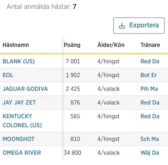This screenshot has width=168, height=165.
Task: Open horse link BLANK (US)
Action: 19,61
